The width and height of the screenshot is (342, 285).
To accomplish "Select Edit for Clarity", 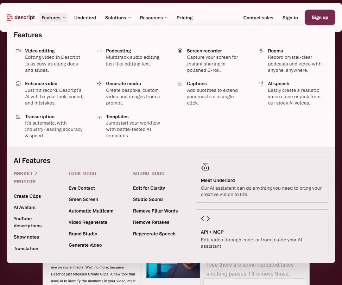I will [149, 188].
